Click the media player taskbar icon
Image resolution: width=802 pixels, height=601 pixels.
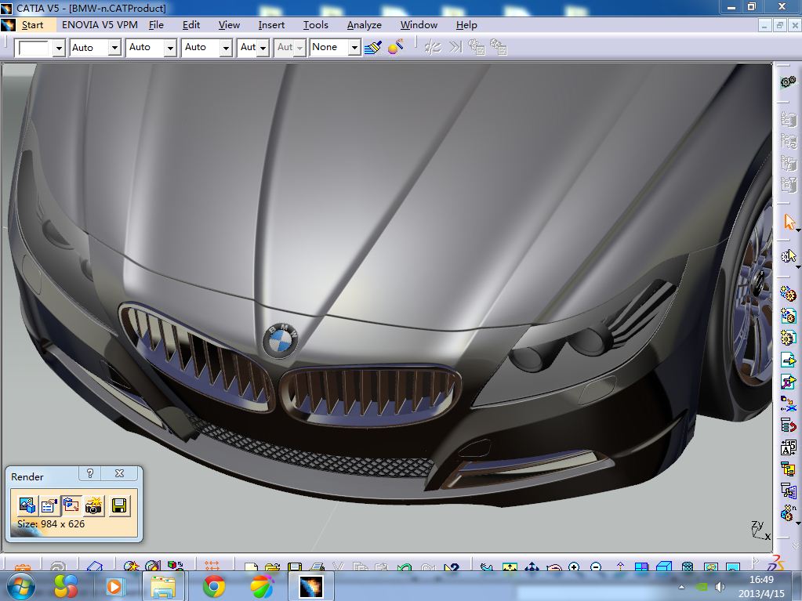(114, 586)
